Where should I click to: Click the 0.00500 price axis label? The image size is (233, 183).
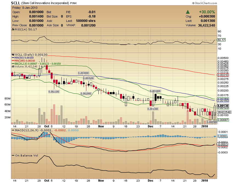(x=223, y=58)
